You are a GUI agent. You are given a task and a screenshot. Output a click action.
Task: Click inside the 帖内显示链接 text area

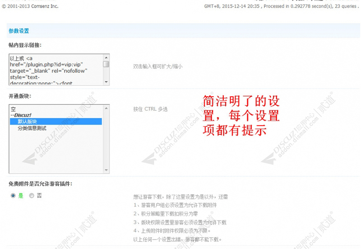tap(56, 70)
